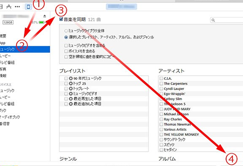
Task: Click the search magnifier icon
Action: (213, 20)
